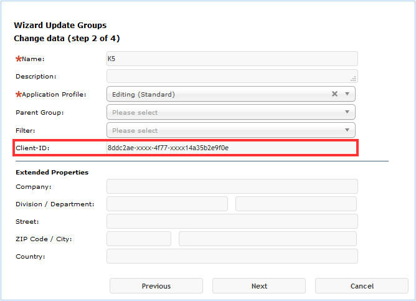The width and height of the screenshot is (416, 301).
Task: Click the second Division / Department box
Action: click(x=296, y=204)
